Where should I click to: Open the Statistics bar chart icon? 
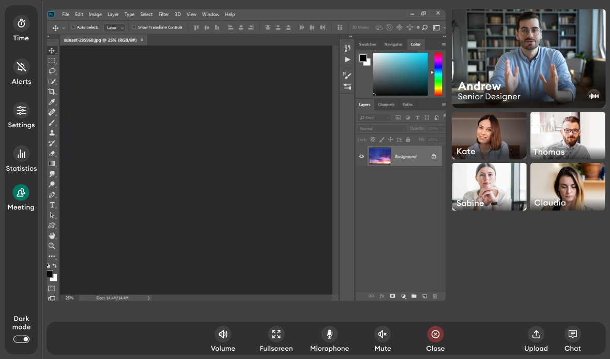(21, 154)
